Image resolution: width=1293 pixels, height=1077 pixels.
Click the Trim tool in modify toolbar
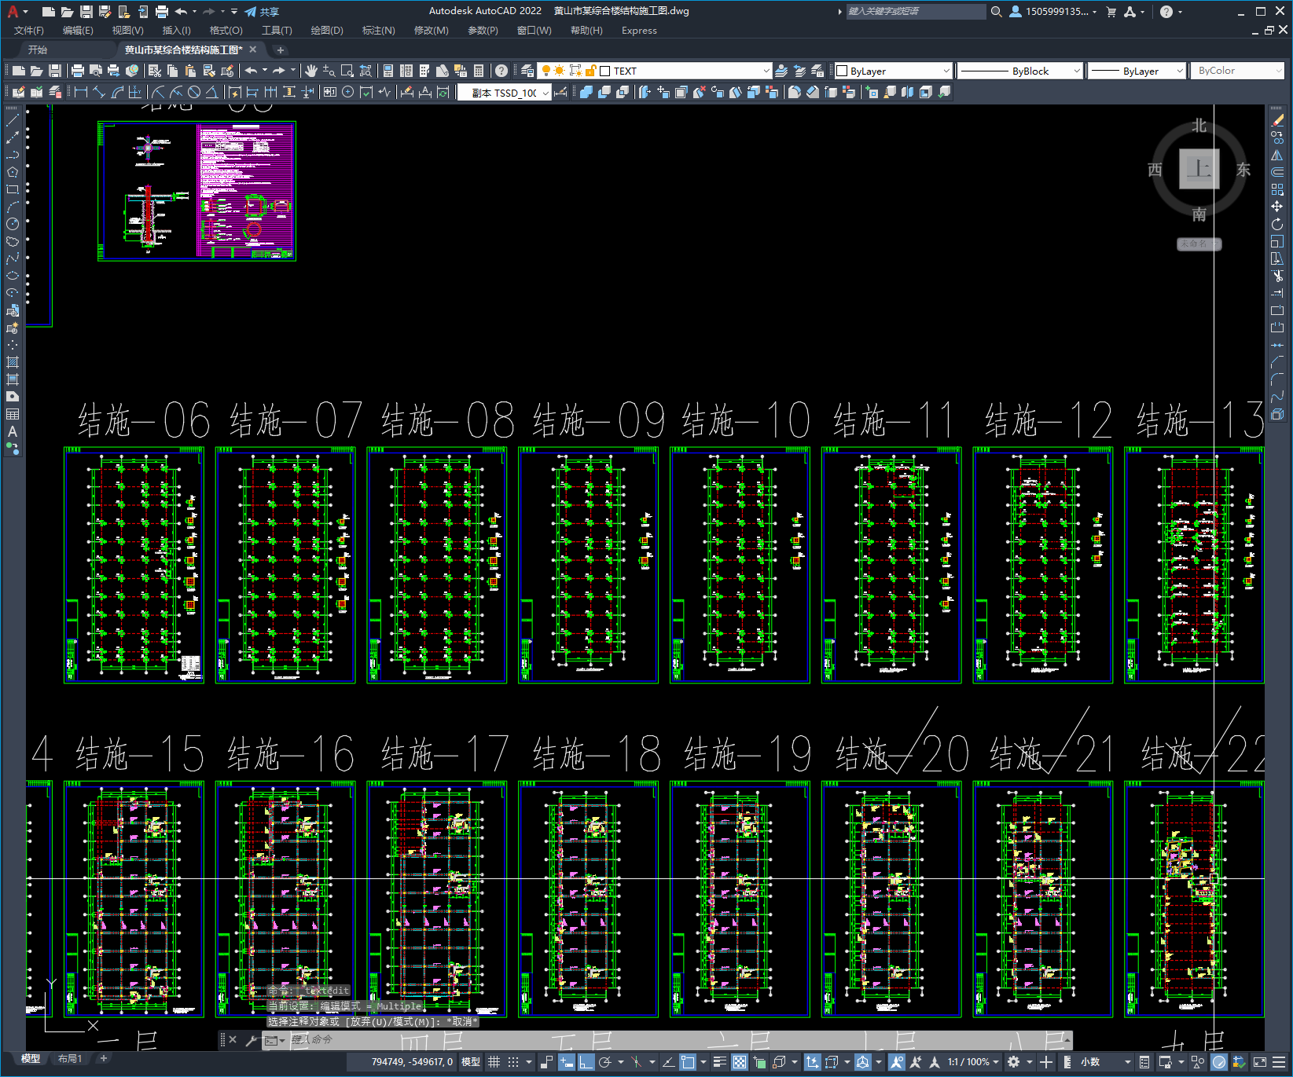coord(1277,276)
